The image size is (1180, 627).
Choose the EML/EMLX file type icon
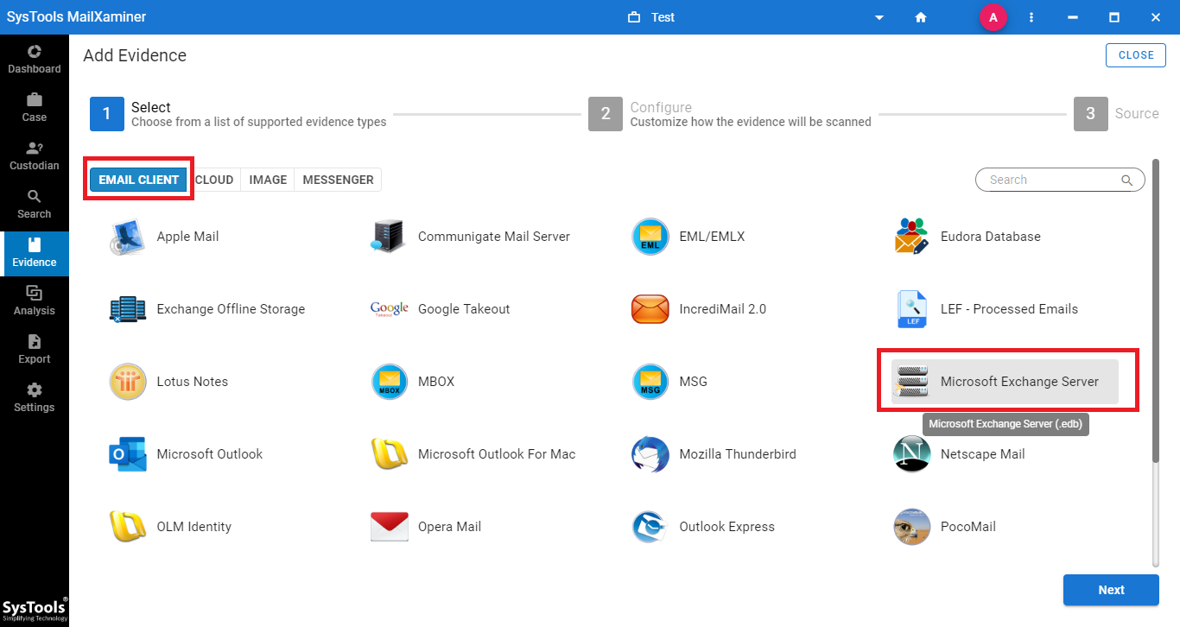click(650, 237)
